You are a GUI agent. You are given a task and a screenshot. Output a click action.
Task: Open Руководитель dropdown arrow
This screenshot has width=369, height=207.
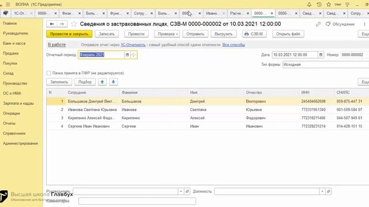180,191
